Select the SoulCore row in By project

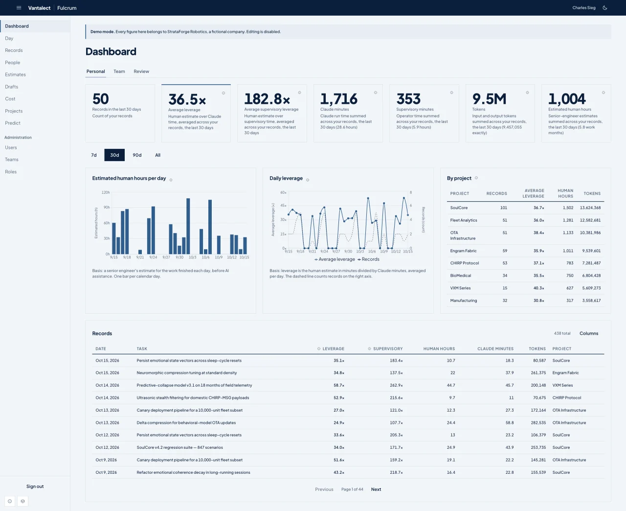525,208
